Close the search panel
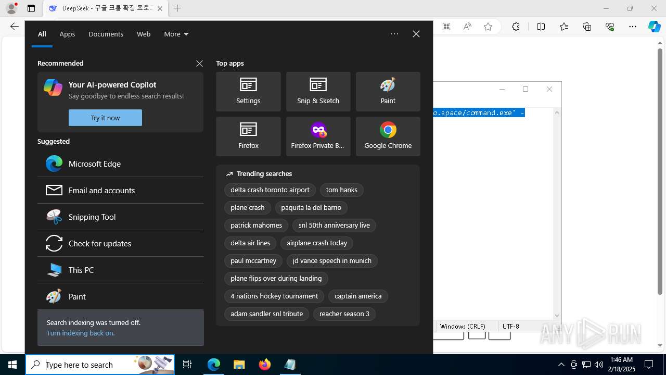The height and width of the screenshot is (375, 666). point(416,34)
